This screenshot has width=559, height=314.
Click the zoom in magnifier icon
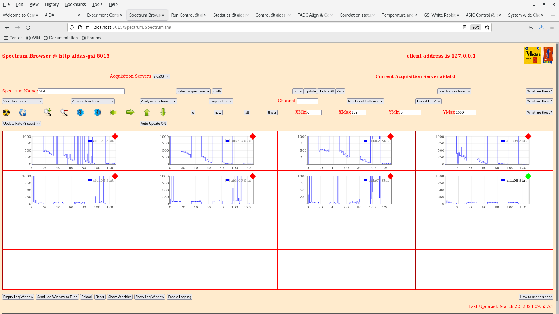click(x=48, y=112)
